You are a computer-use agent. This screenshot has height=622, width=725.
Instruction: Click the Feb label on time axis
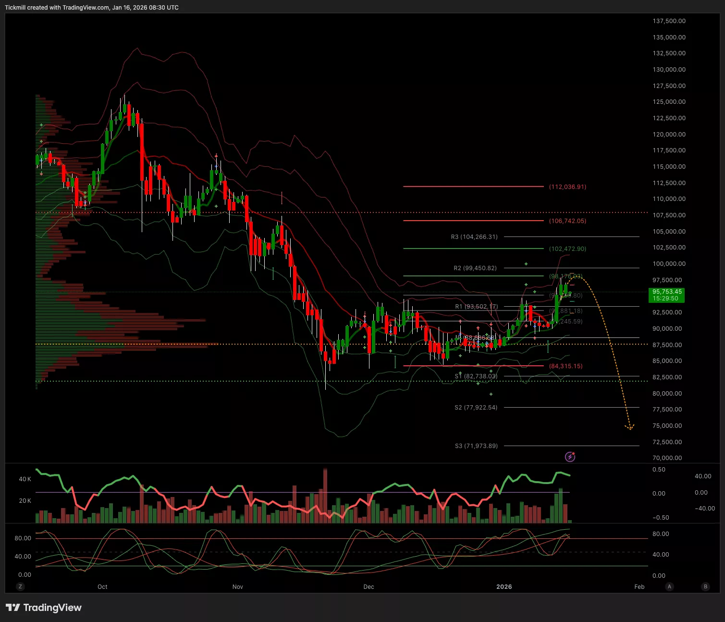tap(639, 586)
